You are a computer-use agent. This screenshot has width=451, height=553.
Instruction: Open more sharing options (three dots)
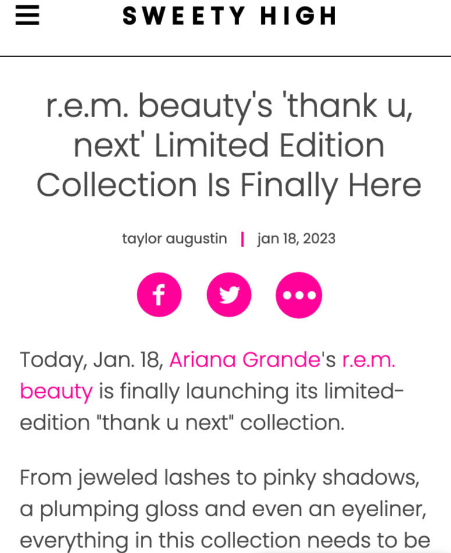pyautogui.click(x=299, y=295)
